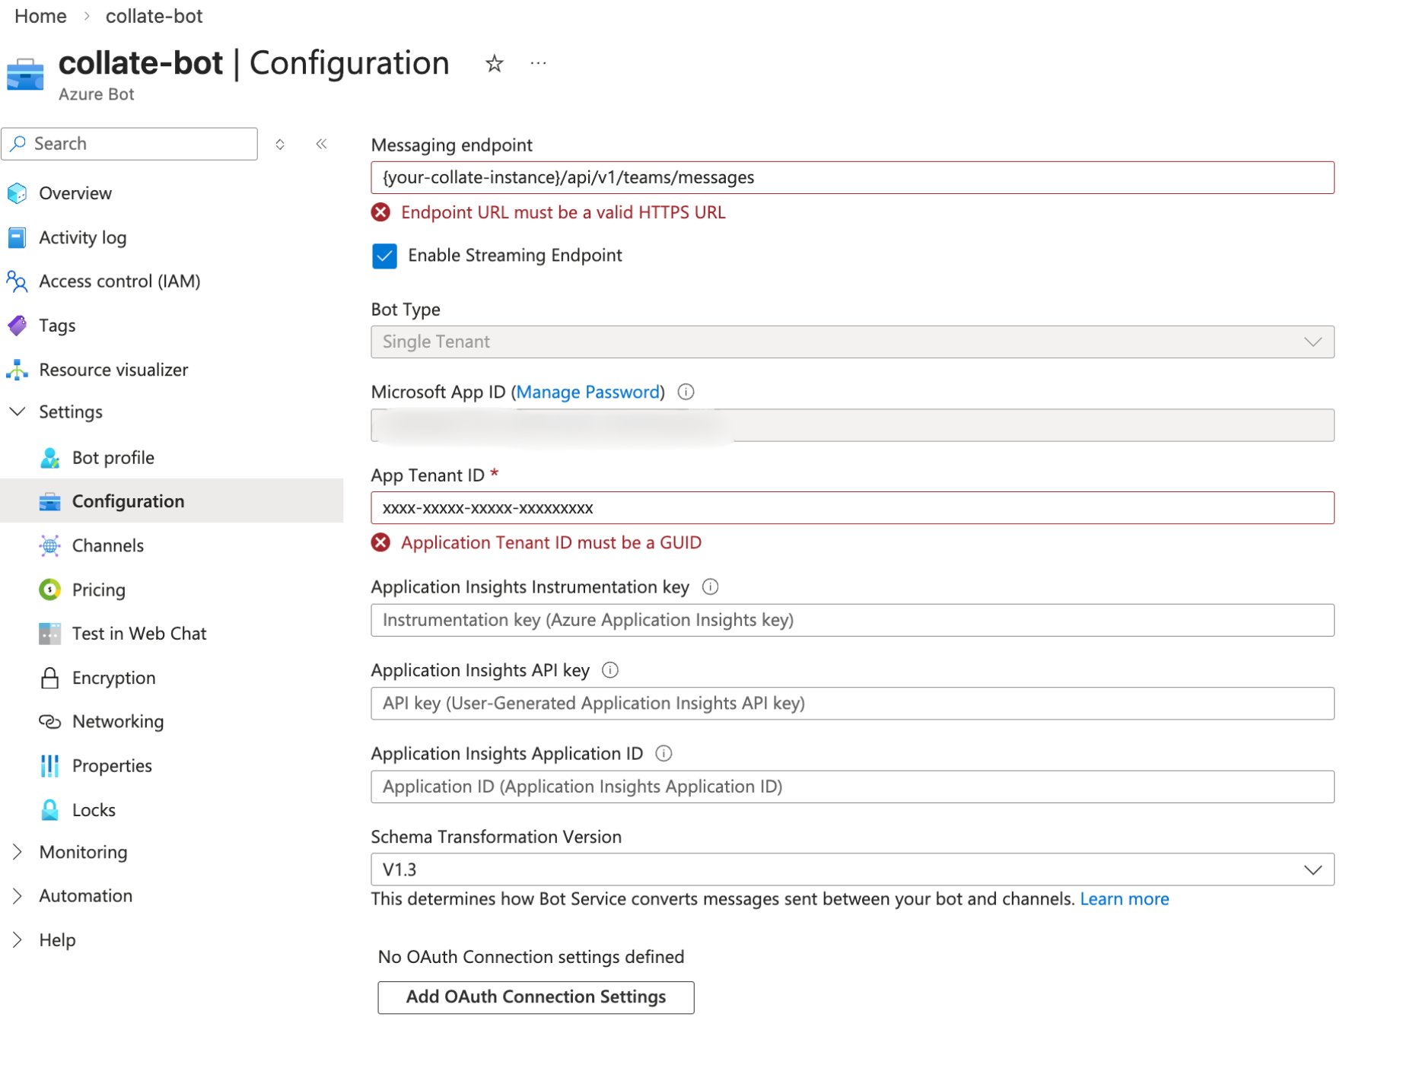This screenshot has height=1071, width=1413.
Task: Click the Application Insights API key field
Action: click(x=852, y=704)
